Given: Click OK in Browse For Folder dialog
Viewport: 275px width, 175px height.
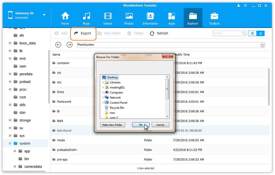Looking at the screenshot, I should point(140,125).
